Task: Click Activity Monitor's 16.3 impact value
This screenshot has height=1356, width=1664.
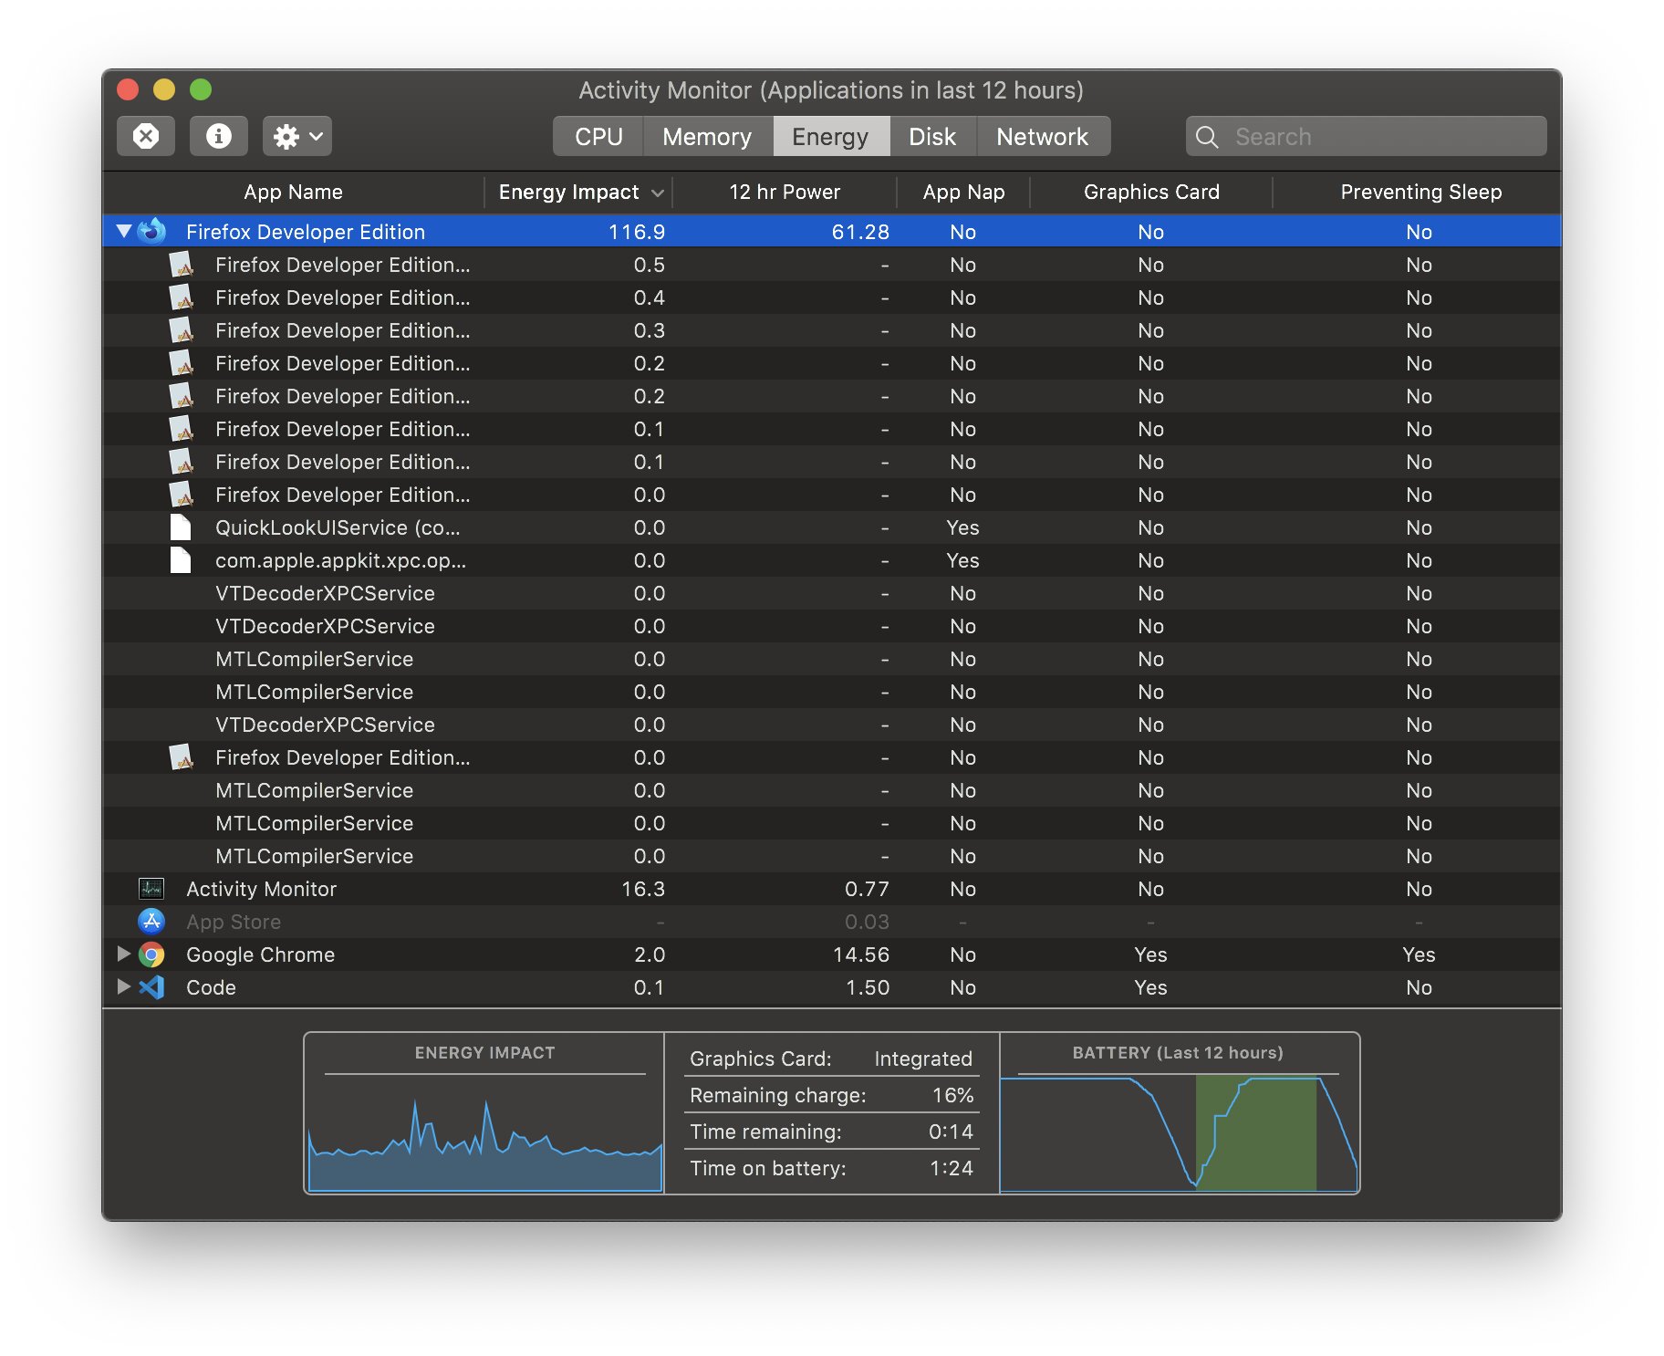Action: 642,889
